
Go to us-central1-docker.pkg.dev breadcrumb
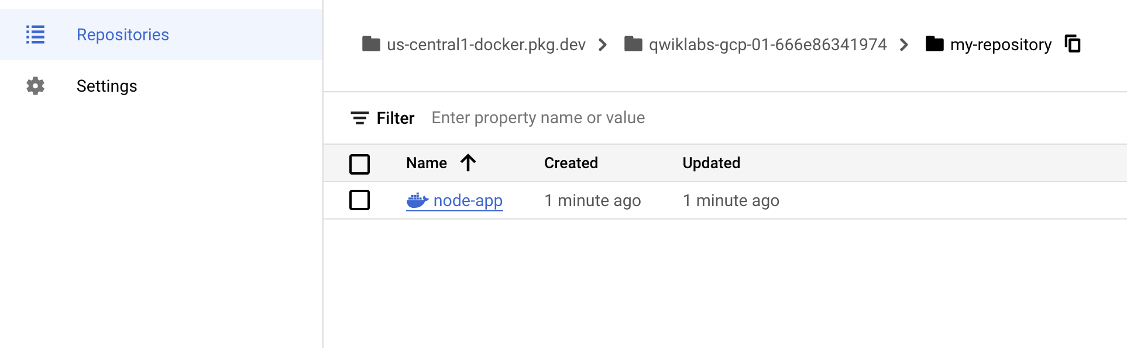[x=486, y=44]
